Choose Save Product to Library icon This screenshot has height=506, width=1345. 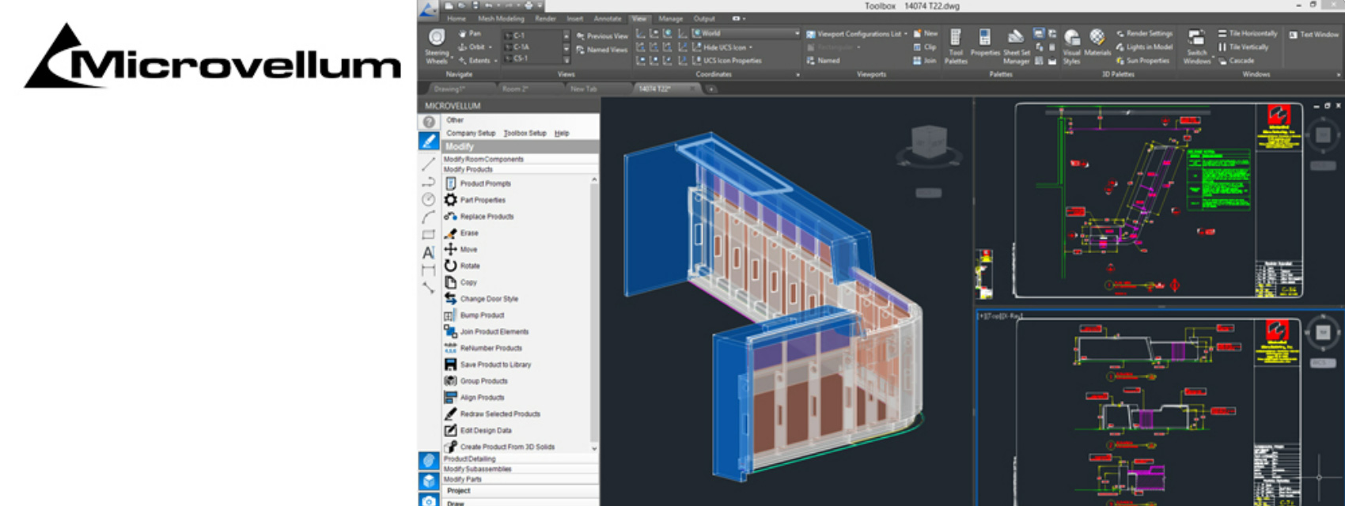click(x=450, y=364)
